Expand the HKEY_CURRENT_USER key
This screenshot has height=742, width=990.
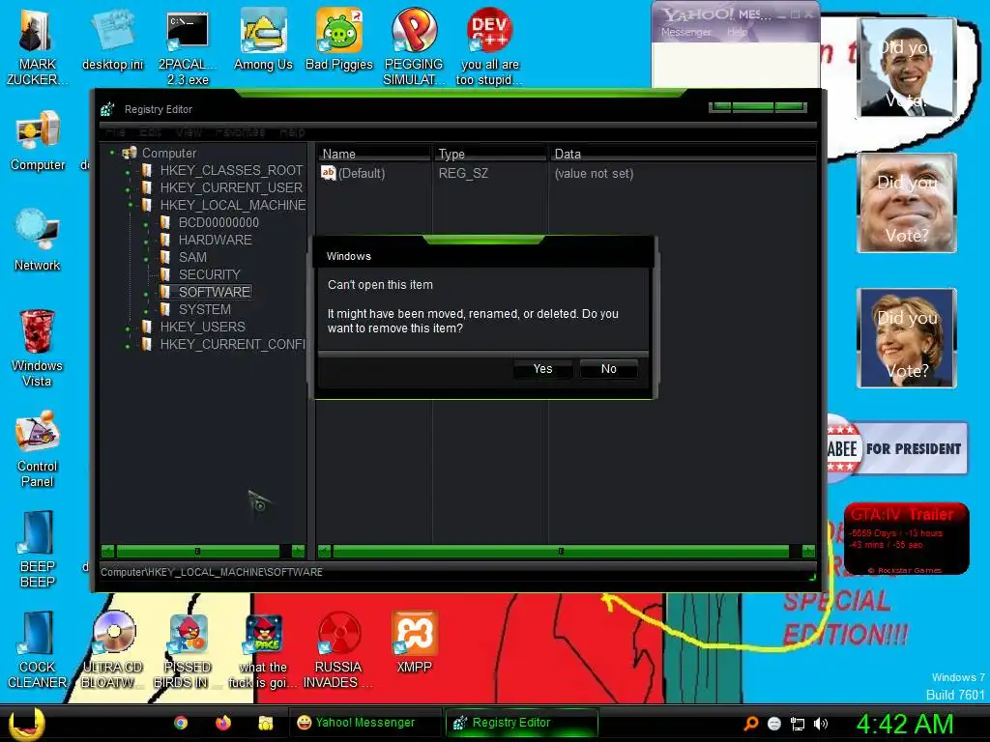(129, 188)
